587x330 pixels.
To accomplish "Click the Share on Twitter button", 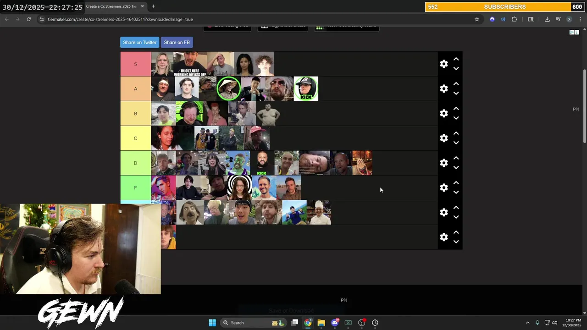I will [139, 42].
